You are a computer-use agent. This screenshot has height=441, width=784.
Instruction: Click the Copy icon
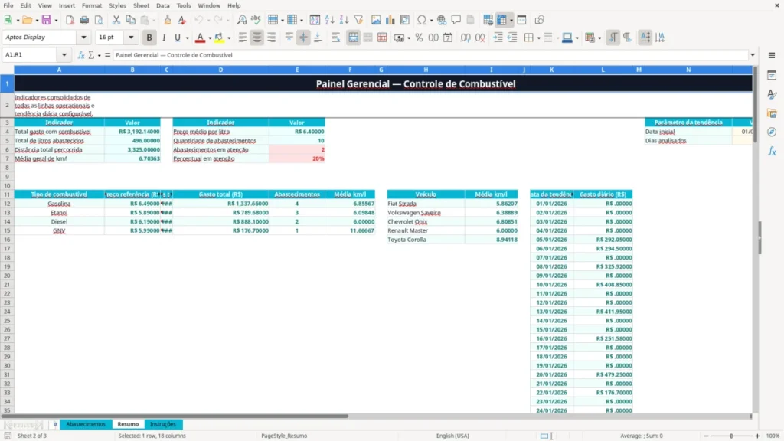(x=130, y=20)
